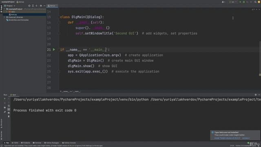This screenshot has width=261, height=147.
Task: Hide the Run panel with minus icon
Action: pos(259,95)
